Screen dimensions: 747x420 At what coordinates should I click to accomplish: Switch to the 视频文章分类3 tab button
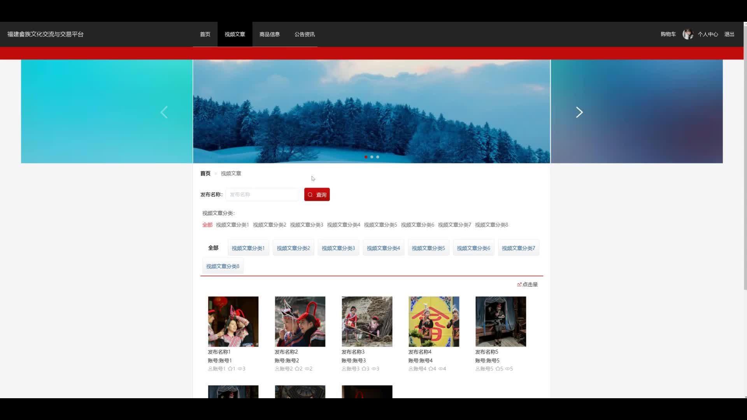[x=338, y=248]
